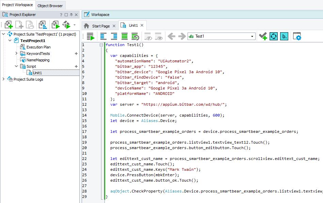Expand the Project Suite Logs node
The width and height of the screenshot is (323, 203).
[x=4, y=79]
